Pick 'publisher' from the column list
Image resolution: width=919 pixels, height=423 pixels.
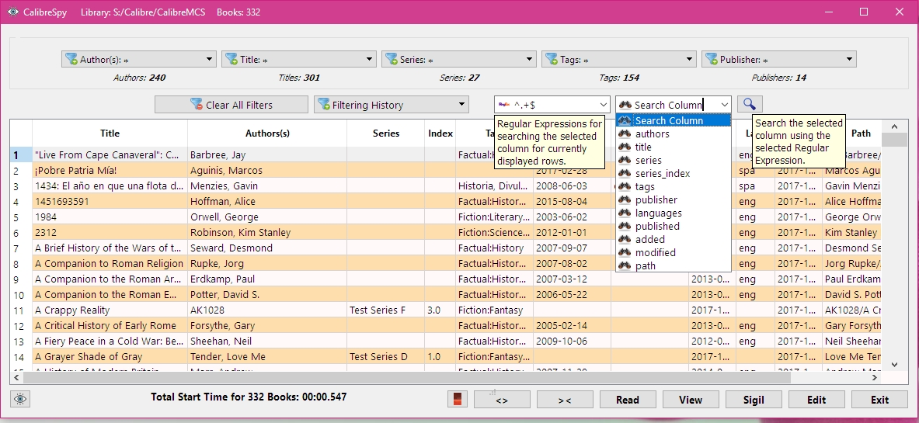coord(674,199)
